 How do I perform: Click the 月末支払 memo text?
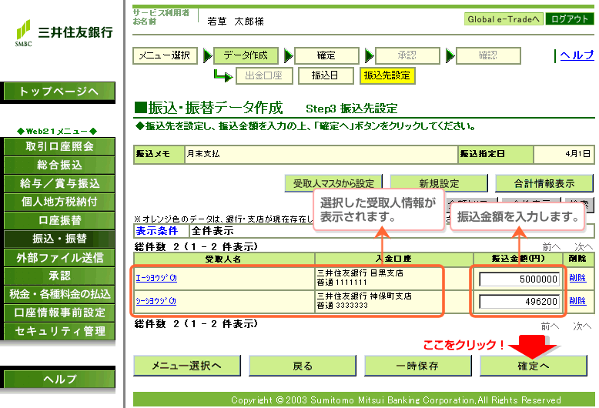203,154
